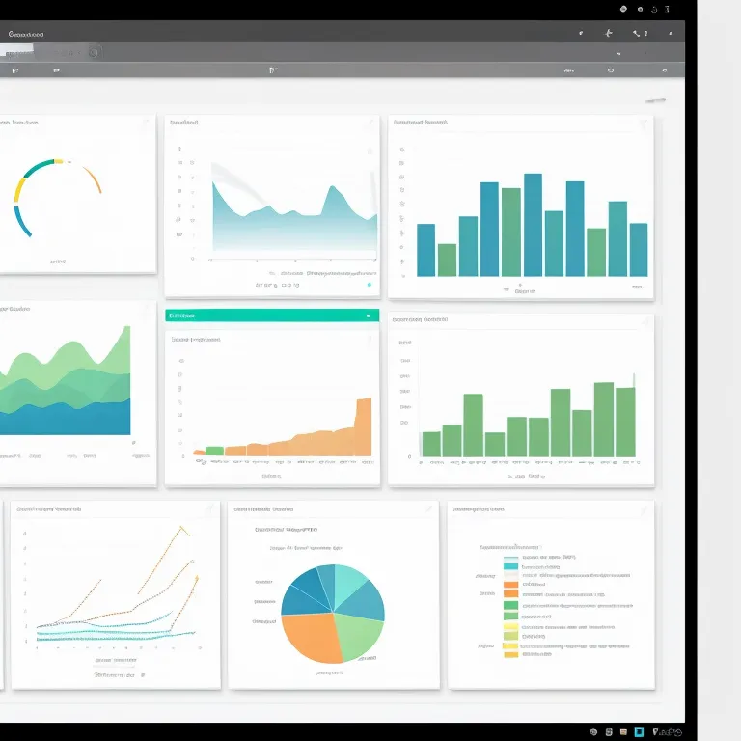Viewport: 741px width, 741px height.
Task: Click the tallest blue bar in the blue-green bar chart
Action: pos(533,225)
